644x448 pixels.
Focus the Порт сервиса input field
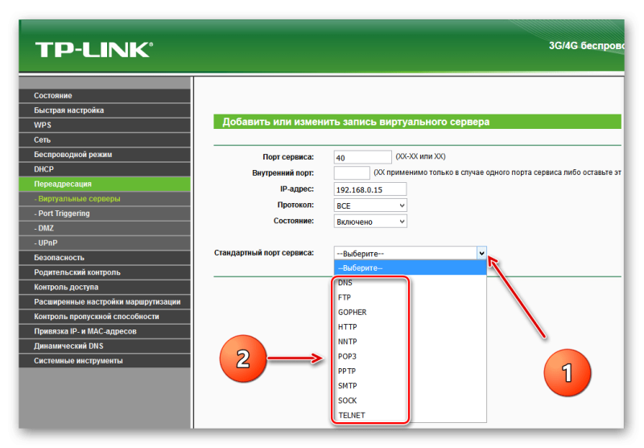coord(363,157)
